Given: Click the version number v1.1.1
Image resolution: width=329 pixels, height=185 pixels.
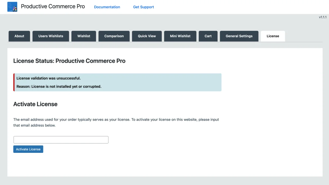Looking at the screenshot, I should (323, 17).
